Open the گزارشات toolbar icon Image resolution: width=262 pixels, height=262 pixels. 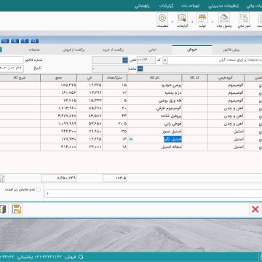182,18
